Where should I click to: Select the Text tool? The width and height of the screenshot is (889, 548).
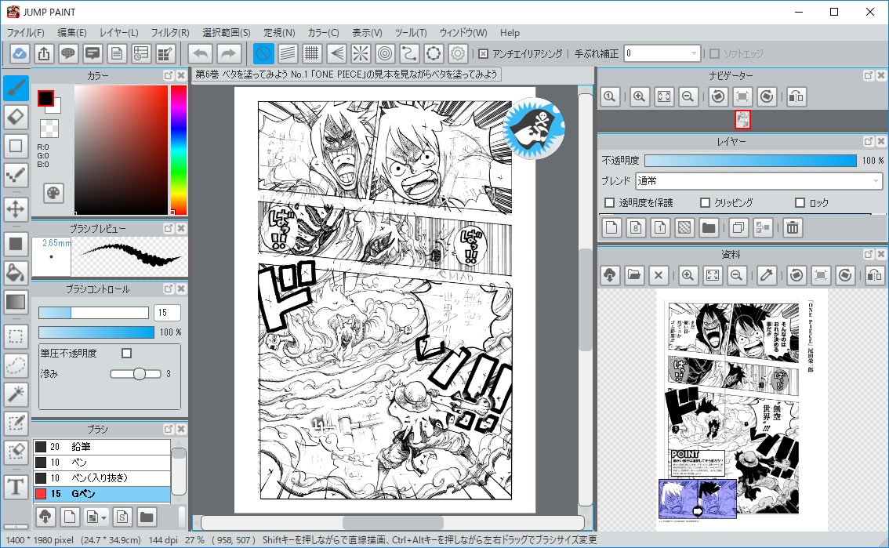click(16, 486)
